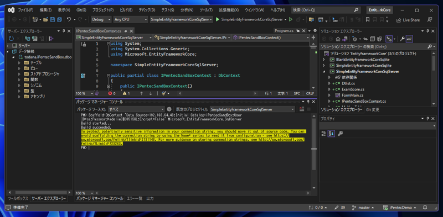Open the Any CPU platform dropdown
Image resolution: width=443 pixels, height=217 pixels.
coord(131,19)
